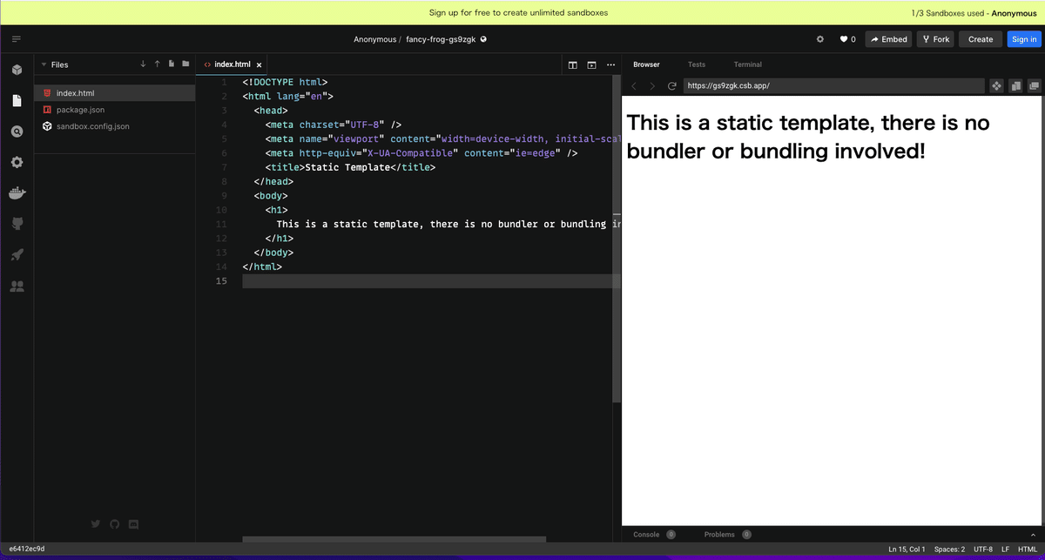Open sandbox.config.json in the file tree

[x=115, y=126]
